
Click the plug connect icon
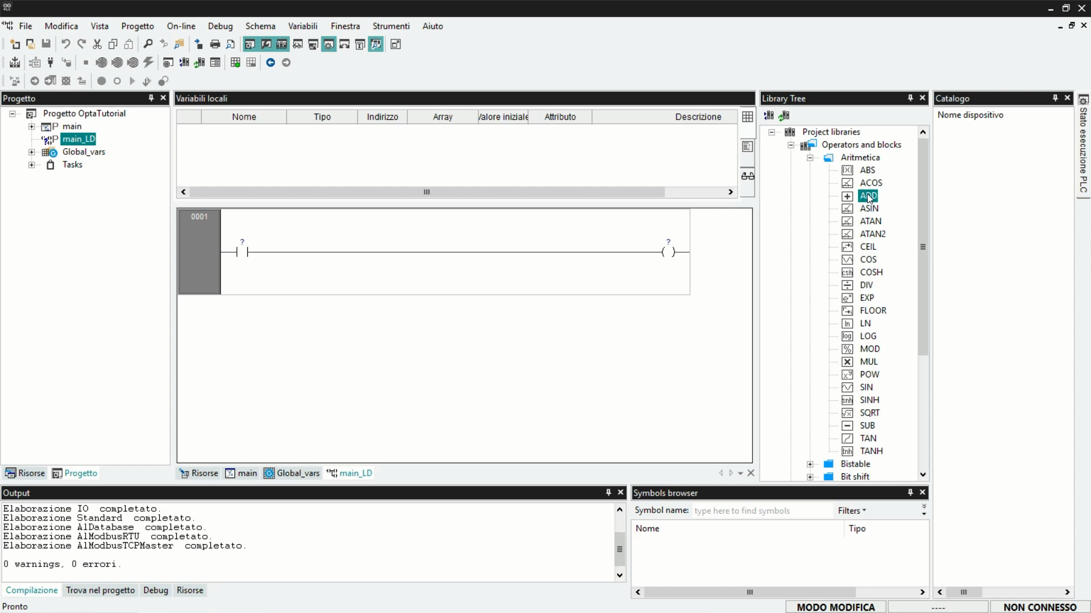point(51,62)
